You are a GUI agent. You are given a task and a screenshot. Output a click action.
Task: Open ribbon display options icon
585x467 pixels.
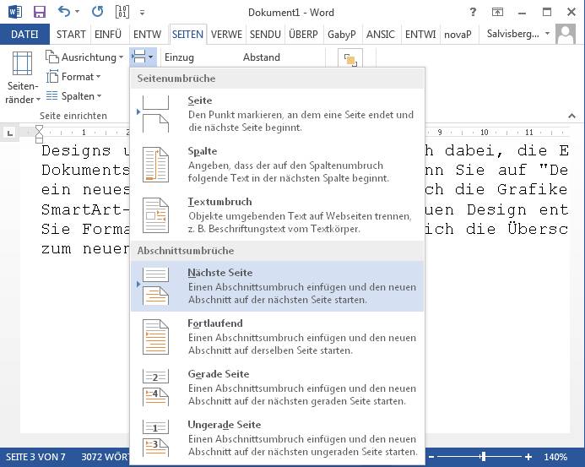tap(497, 13)
